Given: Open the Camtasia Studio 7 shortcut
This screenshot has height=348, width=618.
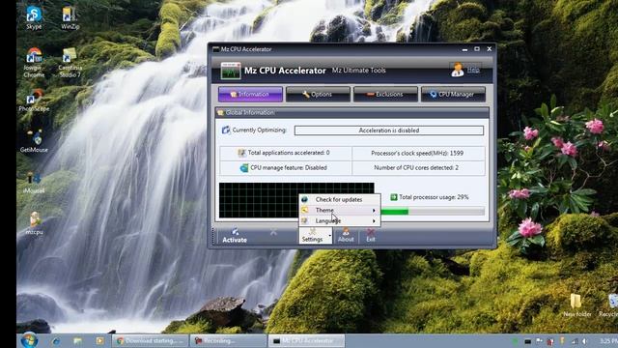Looking at the screenshot, I should [70, 62].
